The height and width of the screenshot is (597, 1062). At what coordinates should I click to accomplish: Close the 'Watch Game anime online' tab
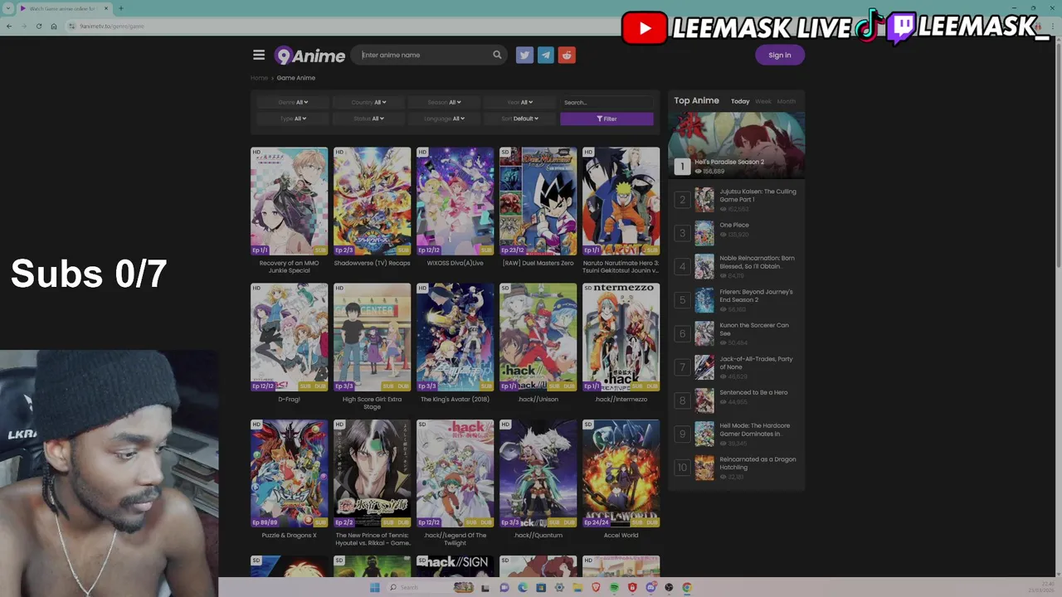105,8
